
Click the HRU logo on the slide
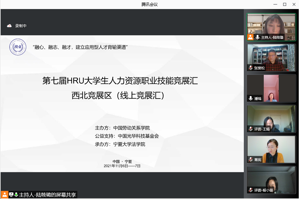point(18,47)
